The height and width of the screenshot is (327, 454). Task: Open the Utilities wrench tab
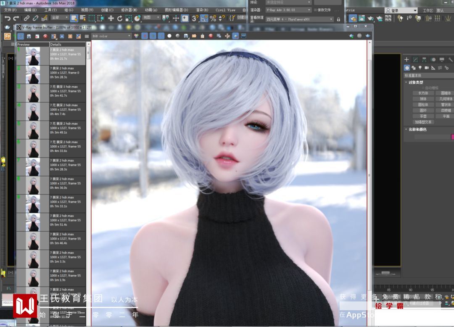(x=451, y=60)
